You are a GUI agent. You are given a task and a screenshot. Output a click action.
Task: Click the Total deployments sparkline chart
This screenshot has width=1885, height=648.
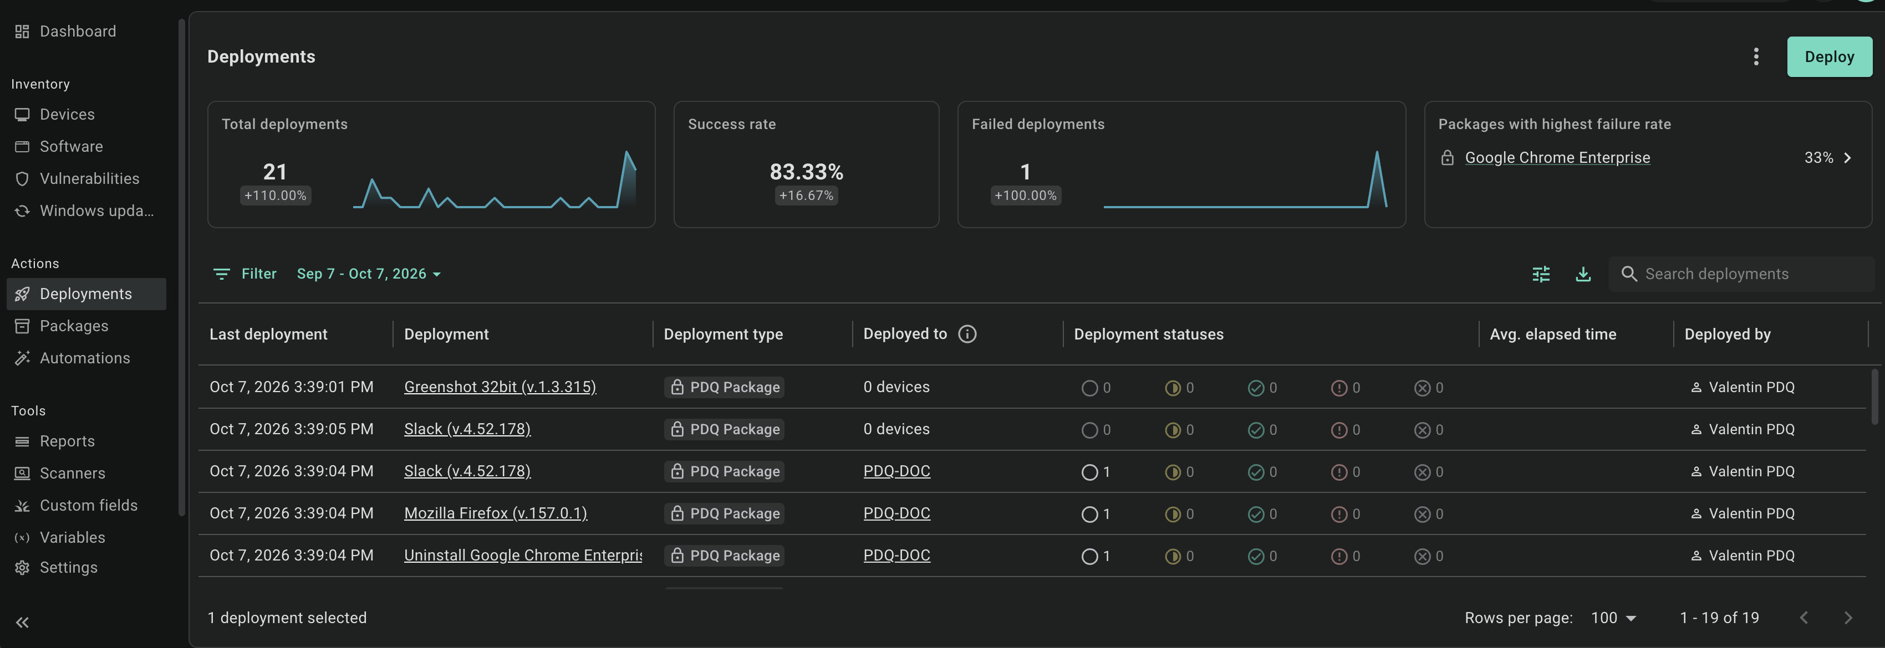pos(495,180)
